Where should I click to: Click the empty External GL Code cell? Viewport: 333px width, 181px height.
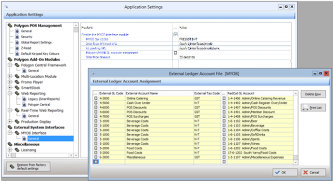pos(112,162)
